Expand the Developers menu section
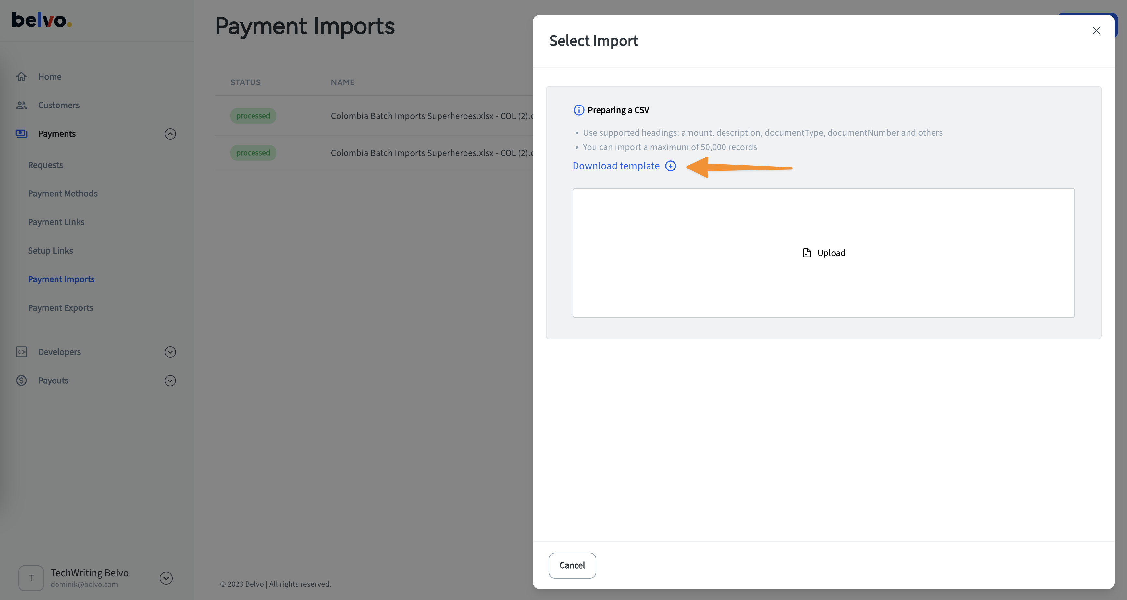1127x600 pixels. [170, 352]
